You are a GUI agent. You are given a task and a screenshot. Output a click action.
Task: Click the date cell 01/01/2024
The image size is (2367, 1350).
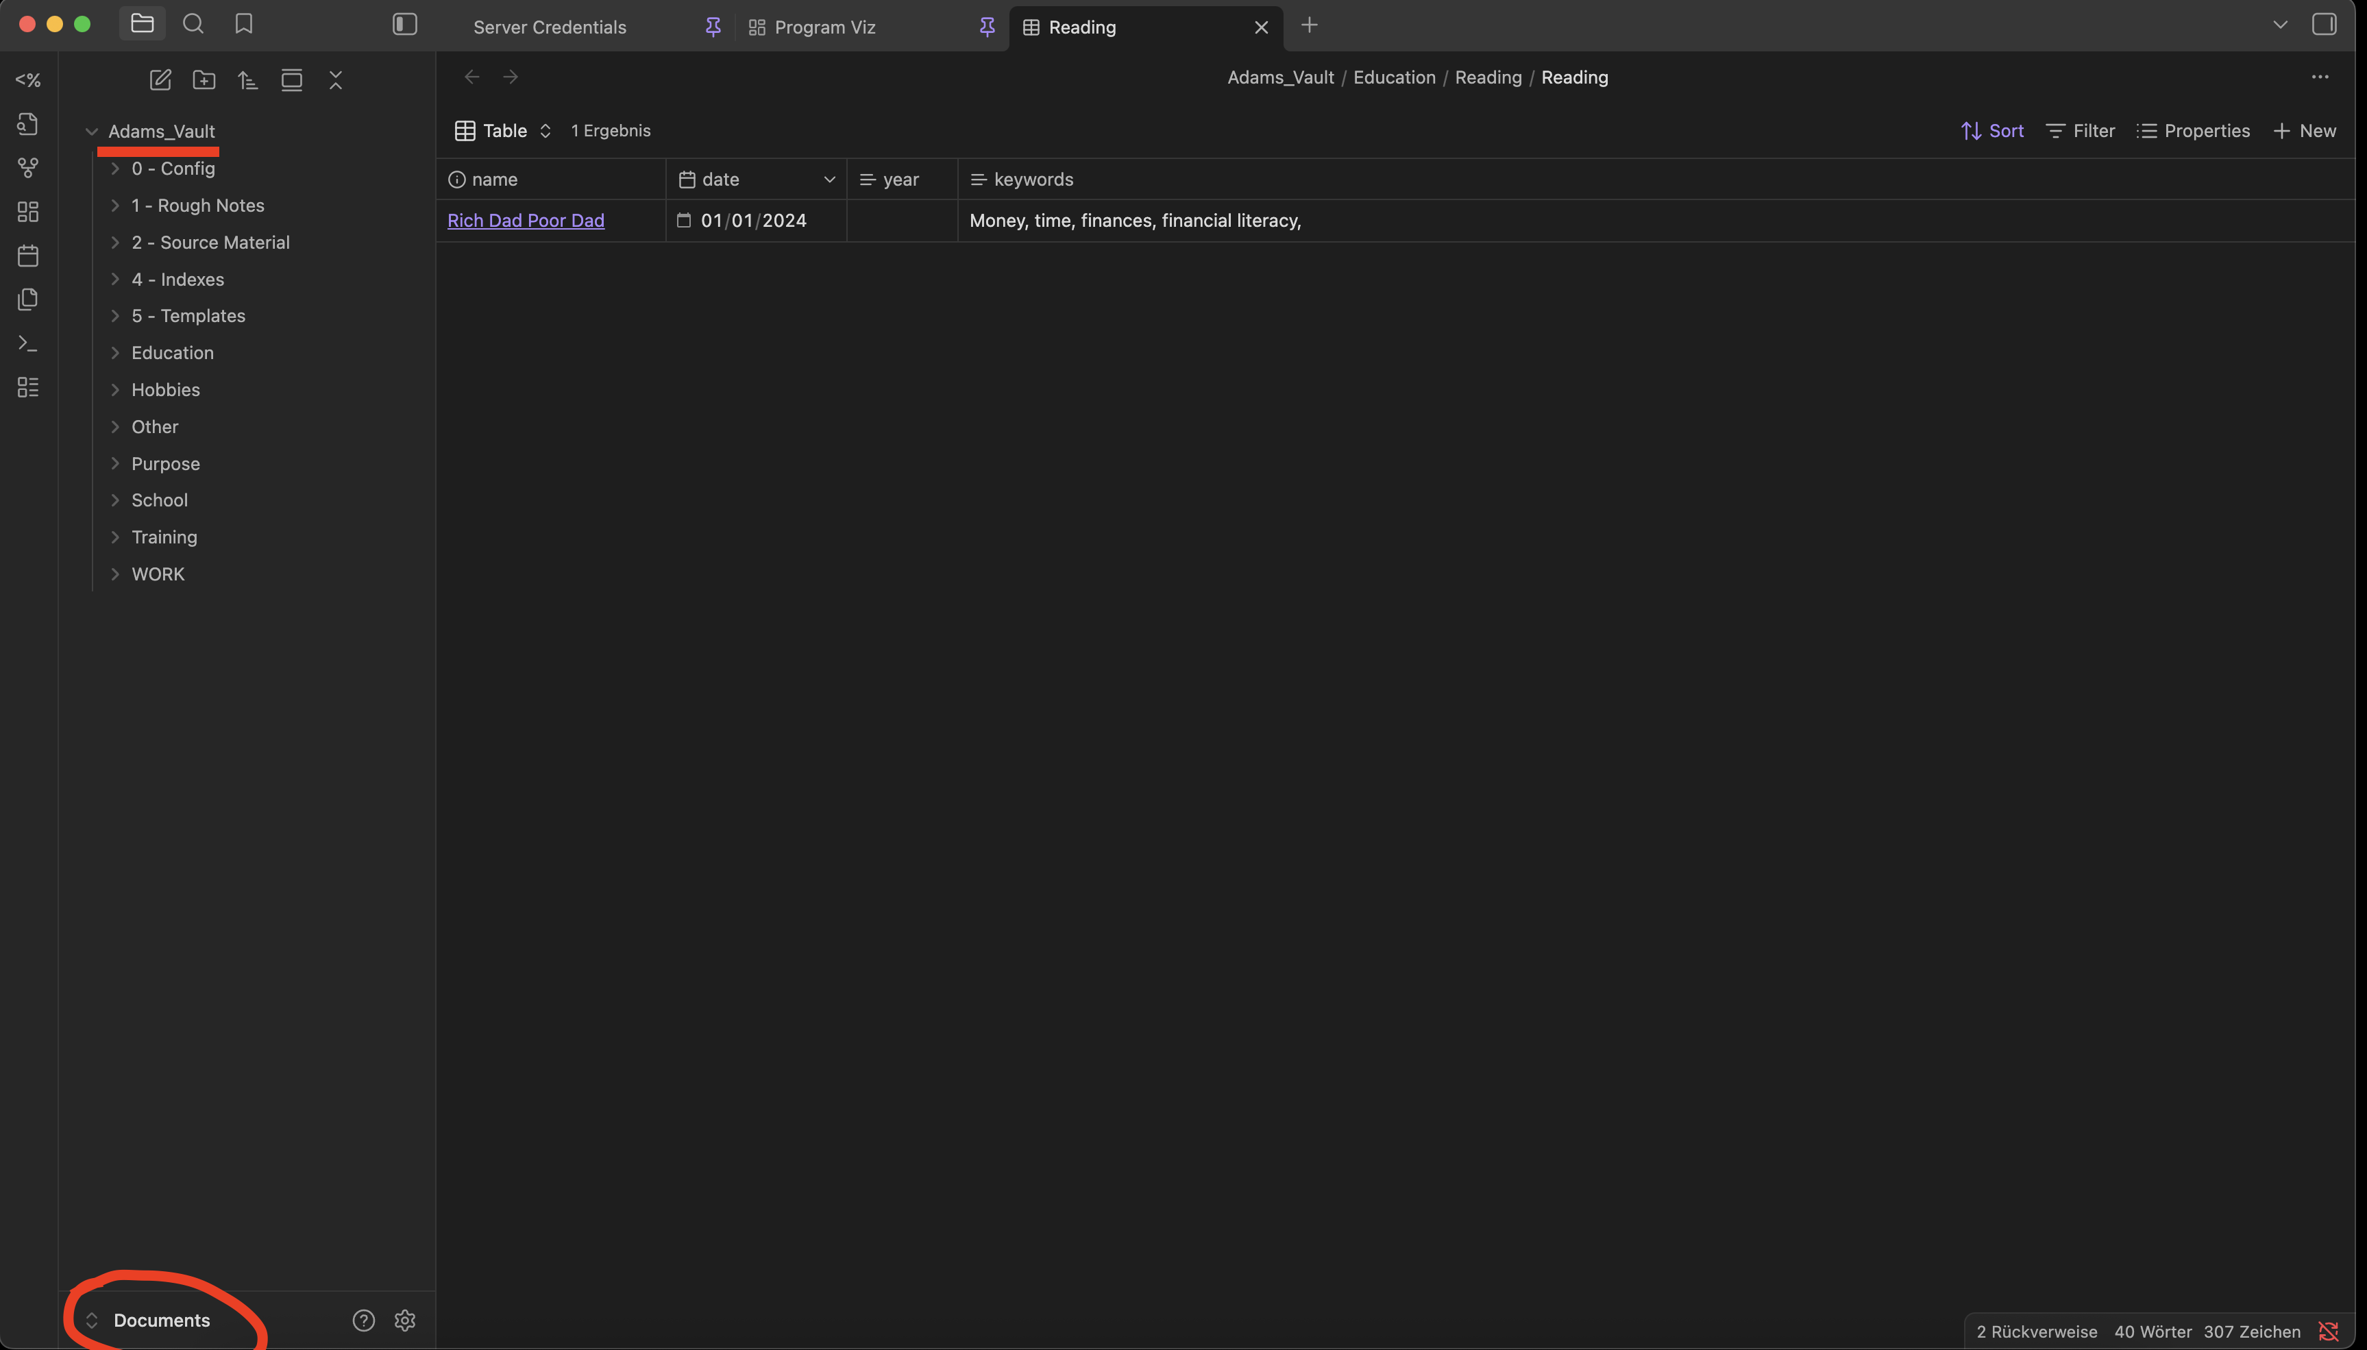click(x=753, y=221)
